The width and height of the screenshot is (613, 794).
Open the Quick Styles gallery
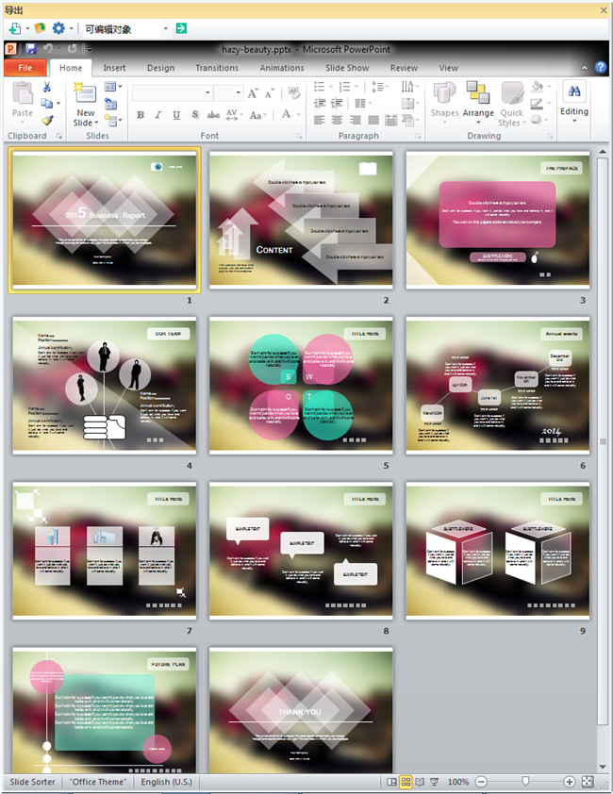(512, 104)
